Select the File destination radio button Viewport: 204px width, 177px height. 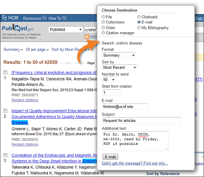coord(103,17)
